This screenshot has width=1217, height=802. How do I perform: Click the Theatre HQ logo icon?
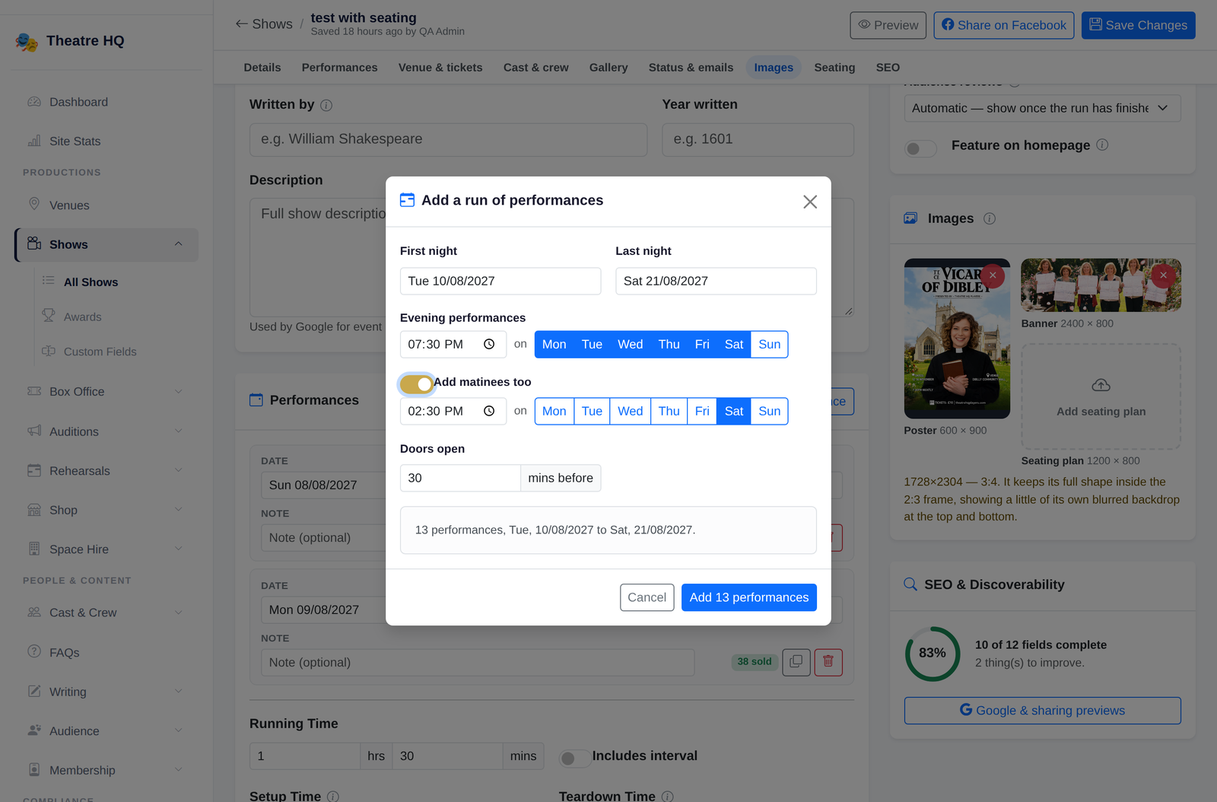[27, 41]
